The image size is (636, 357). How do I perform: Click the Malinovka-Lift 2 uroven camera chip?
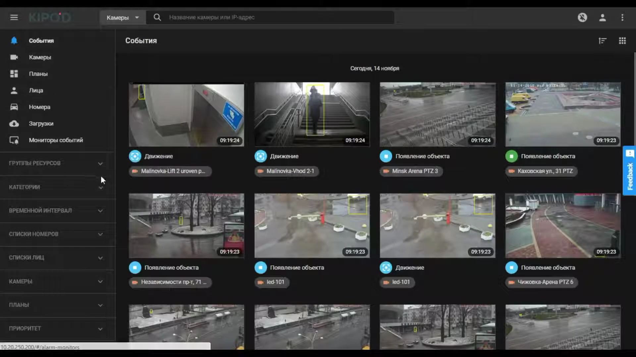point(170,171)
